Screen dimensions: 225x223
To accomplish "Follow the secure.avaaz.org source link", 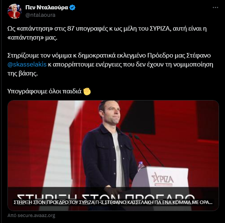I will [x=31, y=216].
